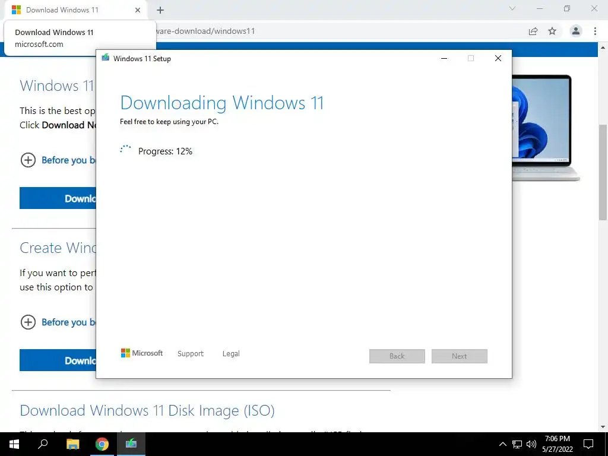Expand second Before you begin section under Create
The height and width of the screenshot is (456, 608).
[x=58, y=322]
